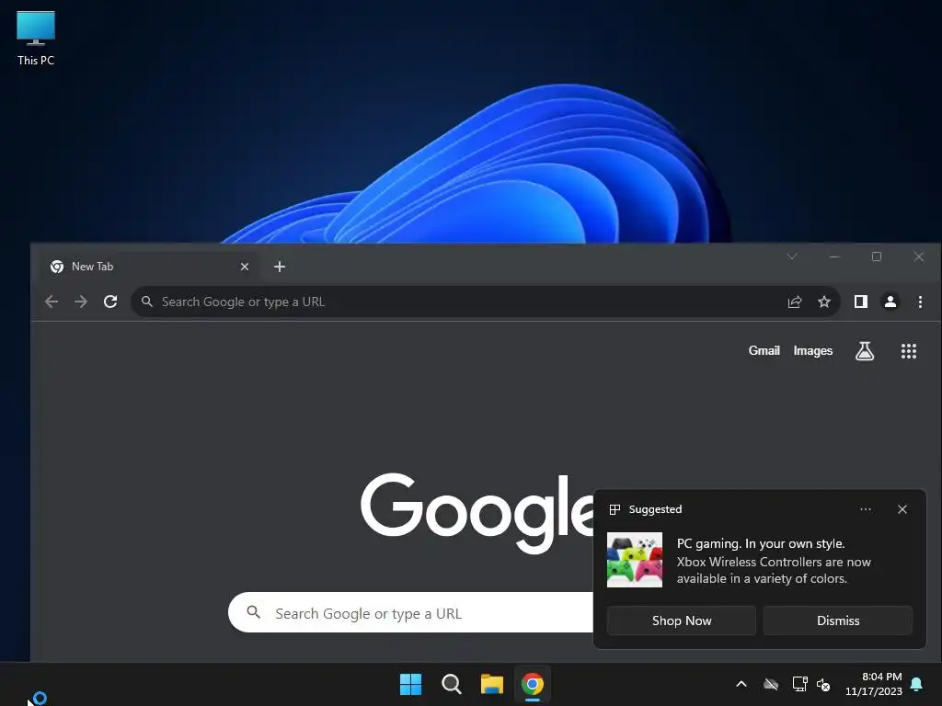
Task: Open the Windows Start menu
Action: pos(410,684)
